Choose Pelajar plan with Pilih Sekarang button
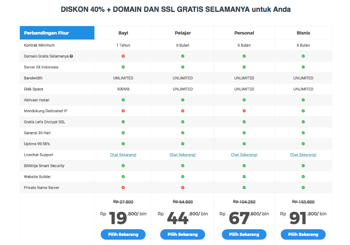The width and height of the screenshot is (350, 245). tap(183, 234)
